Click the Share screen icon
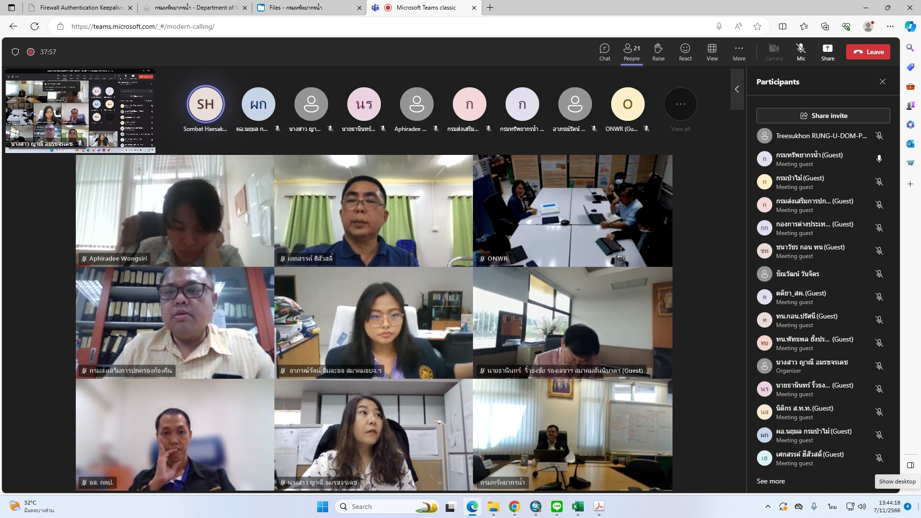921x518 pixels. (827, 52)
